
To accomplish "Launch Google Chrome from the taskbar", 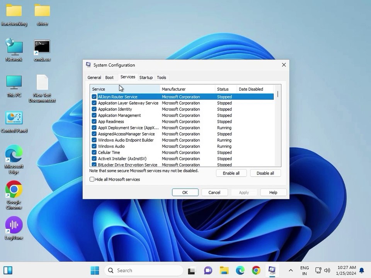I will tap(256, 270).
